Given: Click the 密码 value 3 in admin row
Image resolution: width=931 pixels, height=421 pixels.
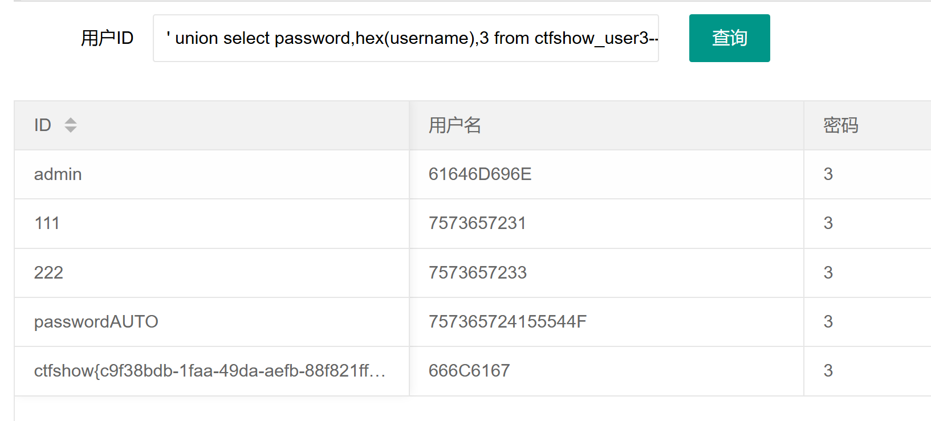Looking at the screenshot, I should [x=828, y=174].
